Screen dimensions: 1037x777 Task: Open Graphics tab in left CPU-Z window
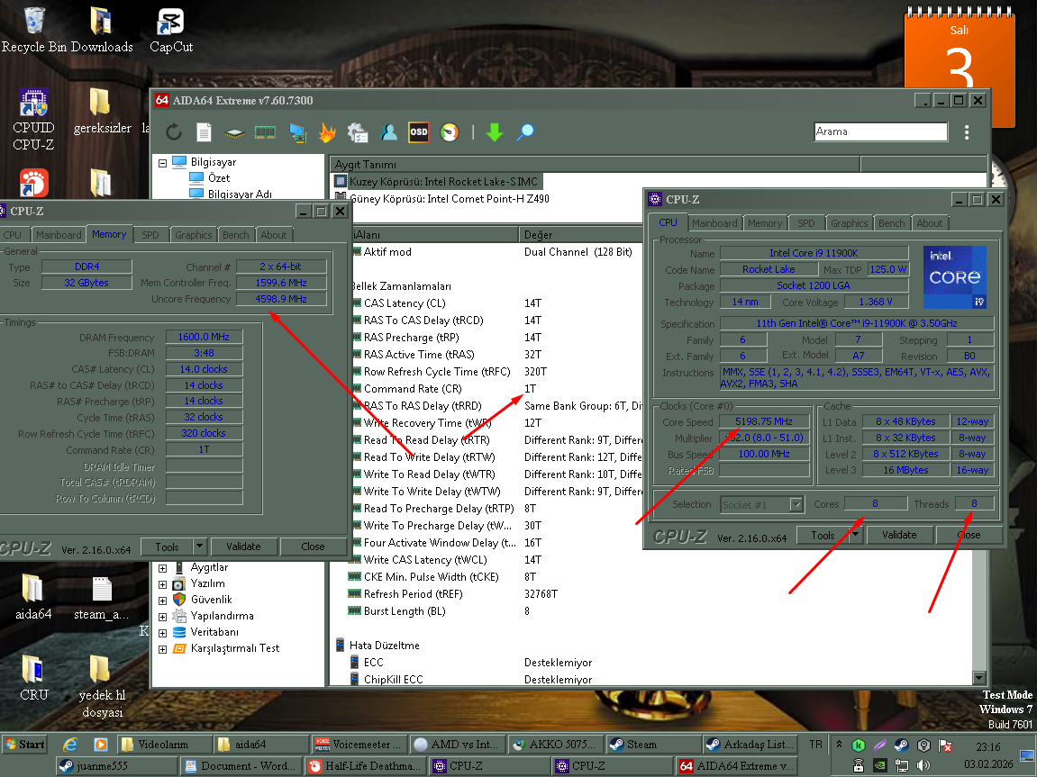(x=193, y=235)
